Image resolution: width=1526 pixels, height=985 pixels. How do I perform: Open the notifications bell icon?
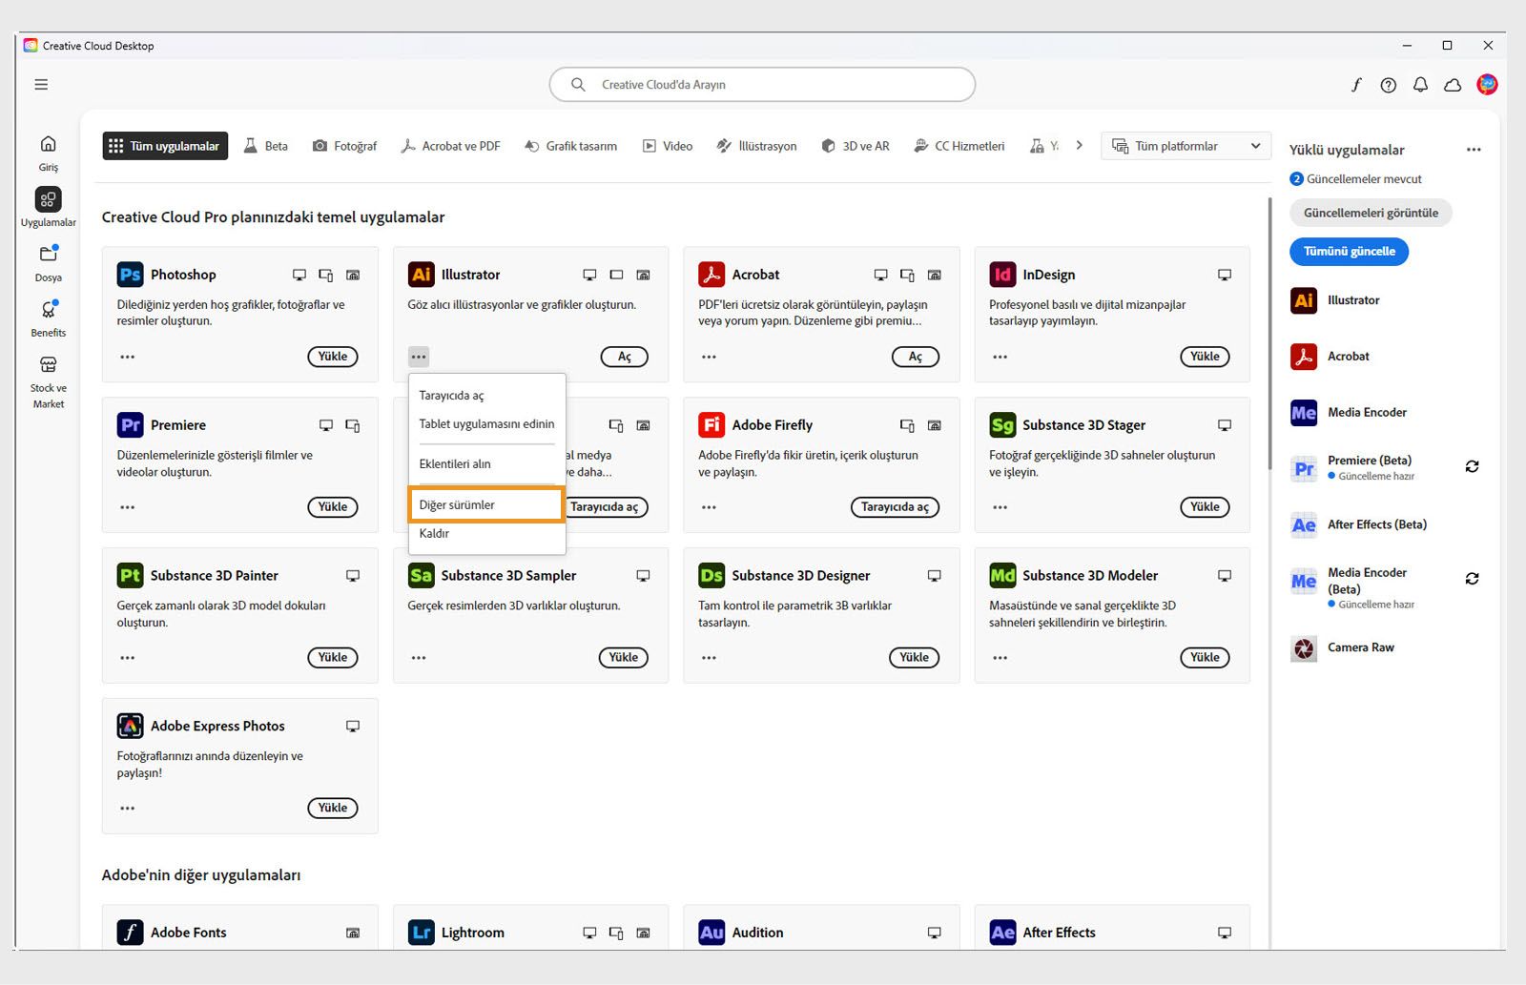(1420, 85)
